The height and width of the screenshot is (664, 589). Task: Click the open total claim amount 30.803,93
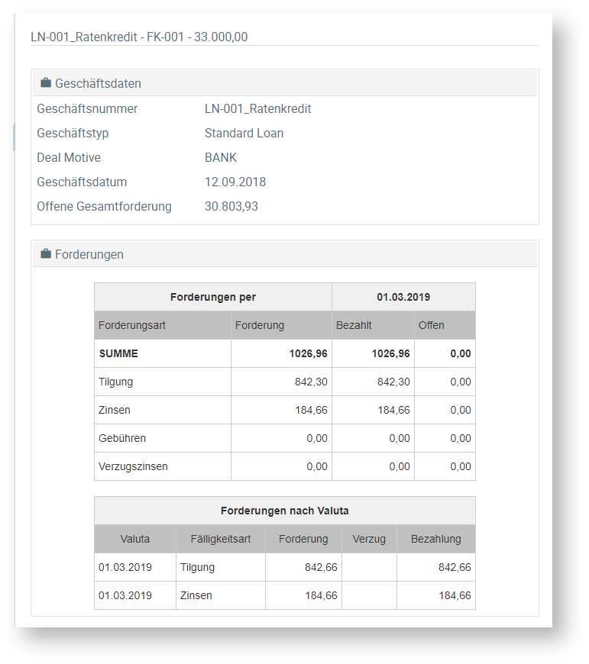point(231,207)
